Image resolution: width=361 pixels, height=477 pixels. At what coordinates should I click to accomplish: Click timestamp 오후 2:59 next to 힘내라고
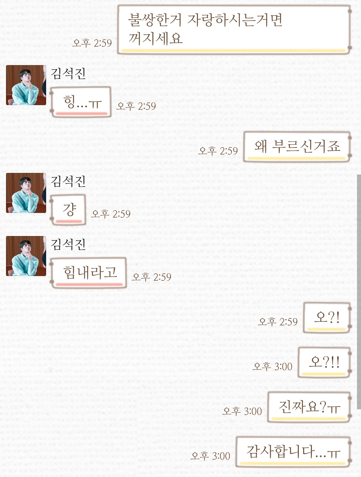(151, 277)
